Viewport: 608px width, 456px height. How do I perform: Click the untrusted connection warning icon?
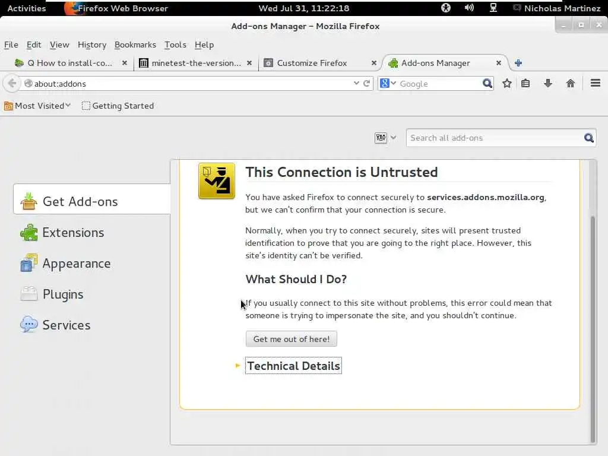(x=216, y=181)
